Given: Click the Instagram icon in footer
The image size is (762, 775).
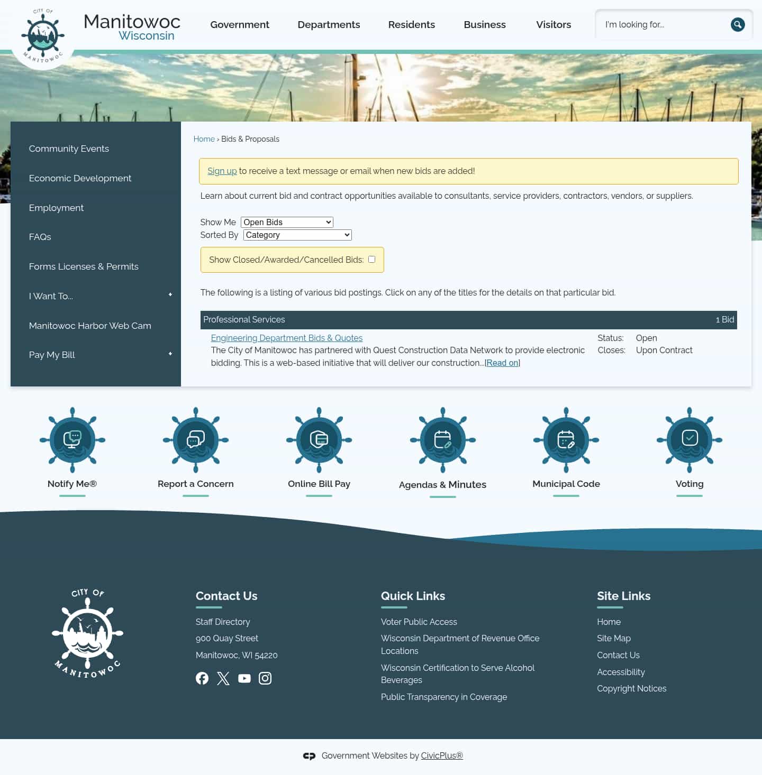Looking at the screenshot, I should coord(265,678).
